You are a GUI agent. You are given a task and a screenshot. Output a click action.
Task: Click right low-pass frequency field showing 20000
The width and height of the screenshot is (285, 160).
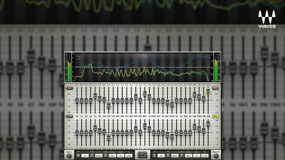[175, 156]
